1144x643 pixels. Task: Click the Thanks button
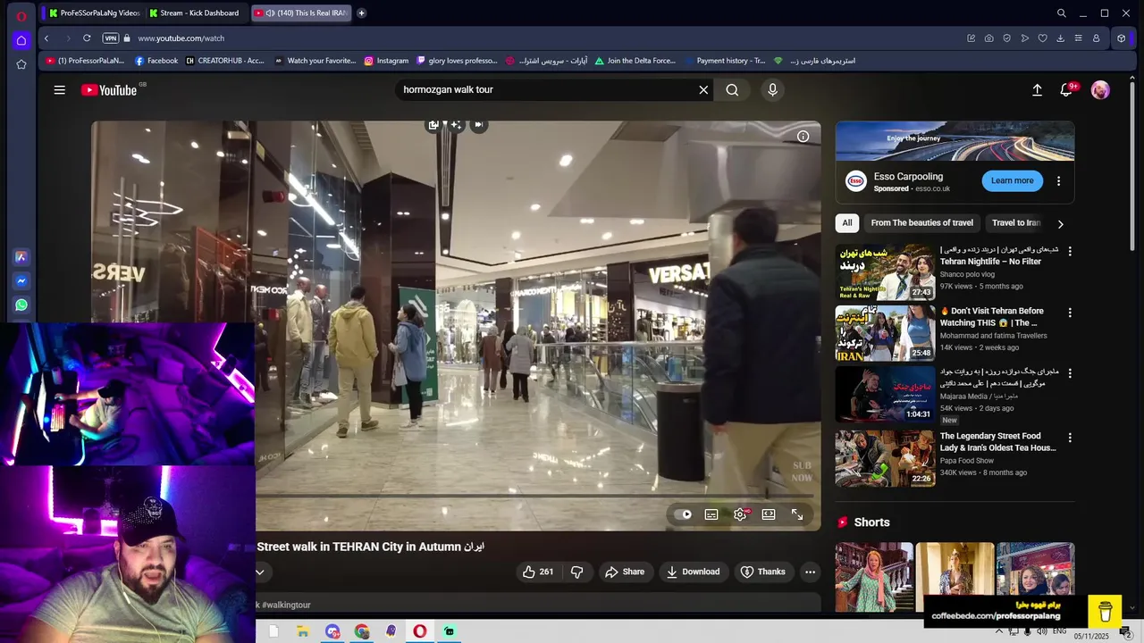click(x=762, y=572)
